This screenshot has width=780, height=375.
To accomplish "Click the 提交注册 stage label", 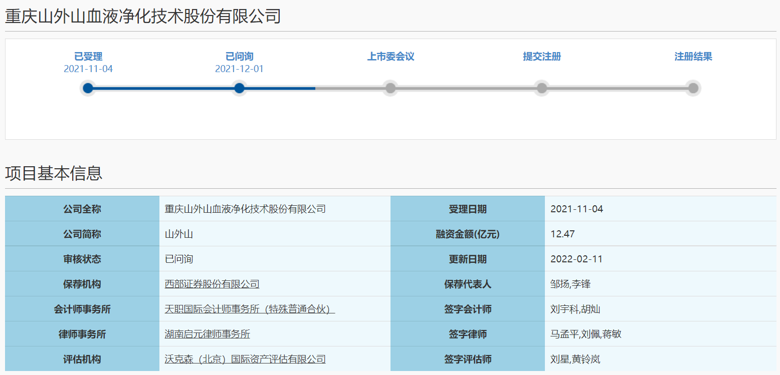I will (541, 57).
